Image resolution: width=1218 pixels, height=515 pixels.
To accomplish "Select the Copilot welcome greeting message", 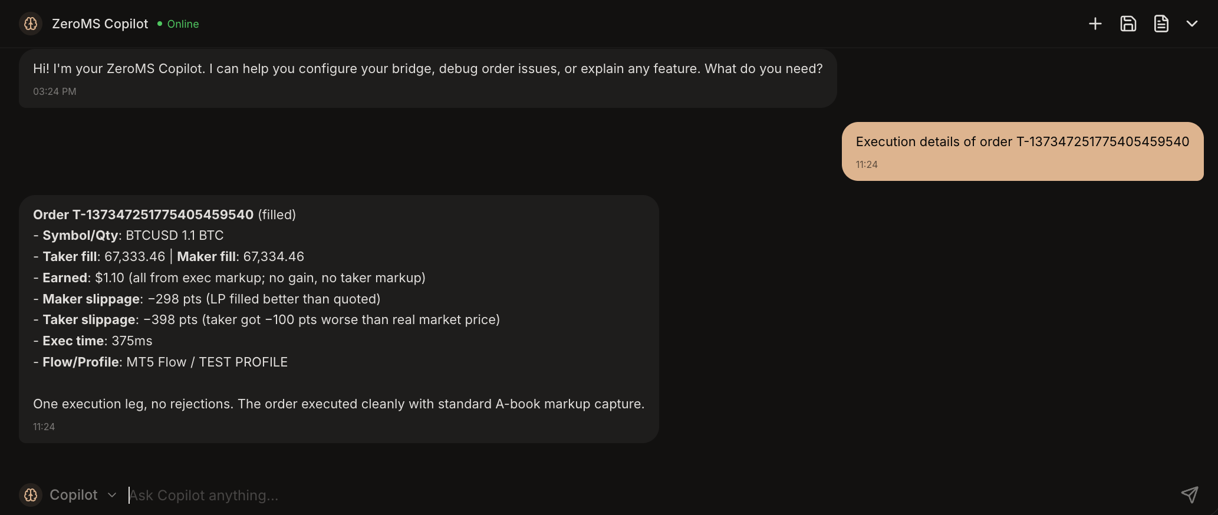I will click(427, 69).
